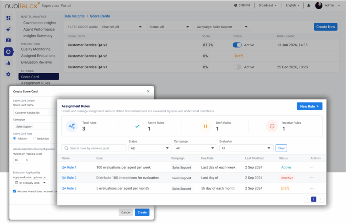Expand the Evaluator filter dropdown
Image resolution: width=352 pixels, height=224 pixels.
[246, 148]
